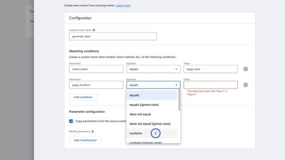Click the 'Matching conditions' heading
The width and height of the screenshot is (285, 160).
pos(84,51)
